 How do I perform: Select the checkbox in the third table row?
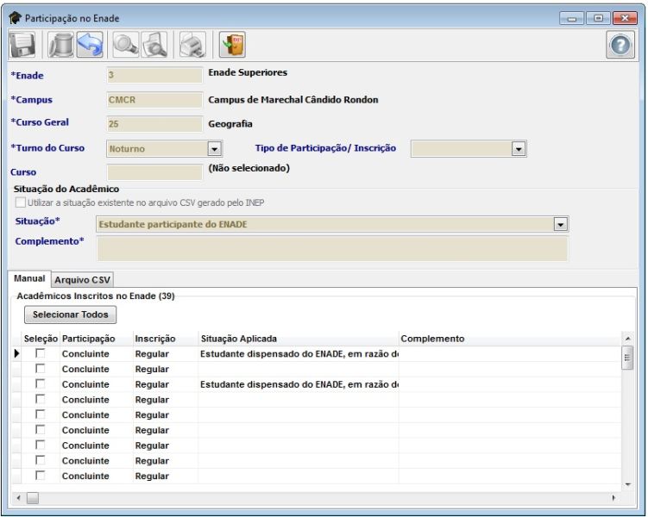[x=40, y=384]
